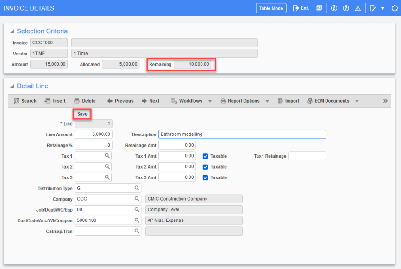The height and width of the screenshot is (269, 401).
Task: Click the refresh icon in header
Action: pos(395,8)
